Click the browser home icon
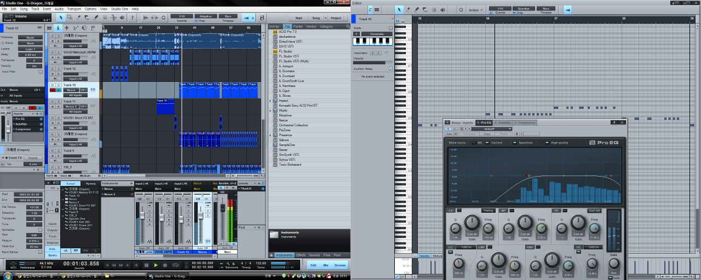The height and width of the screenshot is (280, 701). (272, 255)
